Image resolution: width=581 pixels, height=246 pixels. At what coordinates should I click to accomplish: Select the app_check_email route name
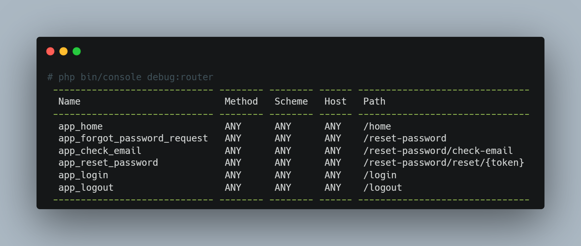point(100,151)
